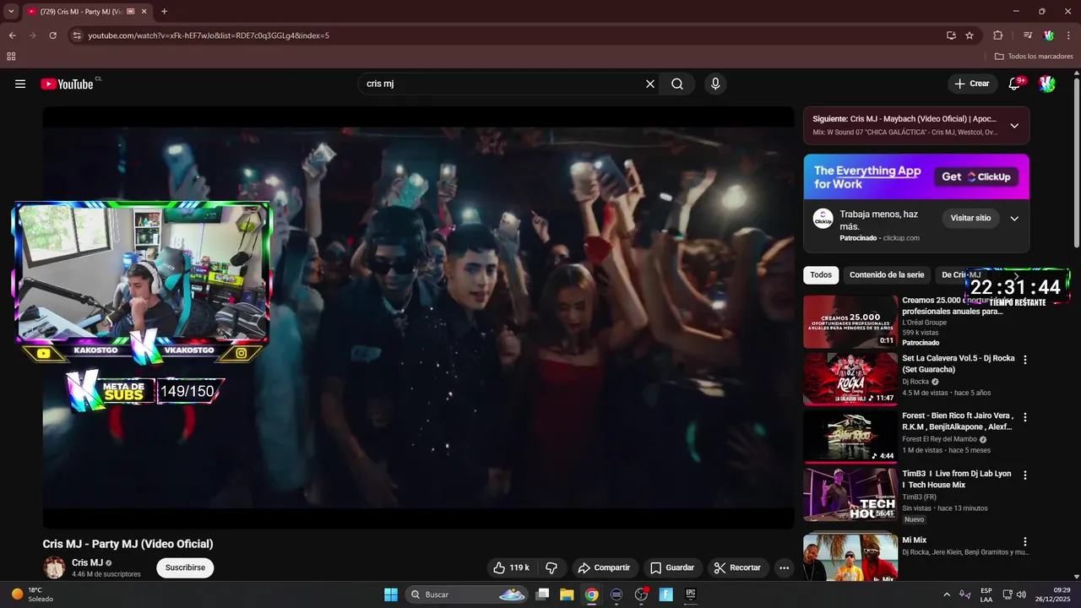Click the Crear button
The image size is (1081, 608).
click(x=971, y=84)
